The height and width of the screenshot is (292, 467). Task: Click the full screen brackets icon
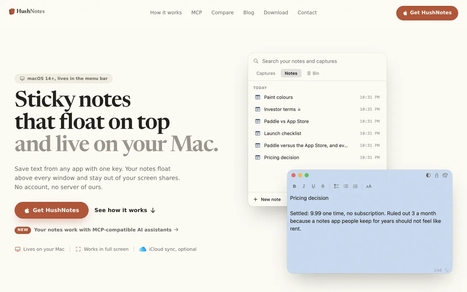[78, 249]
